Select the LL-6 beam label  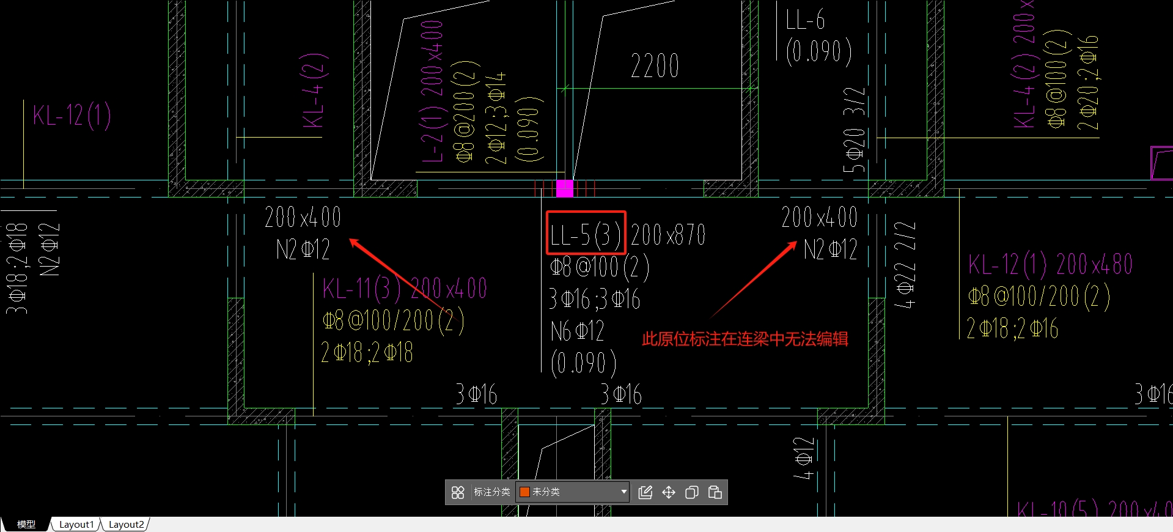805,20
